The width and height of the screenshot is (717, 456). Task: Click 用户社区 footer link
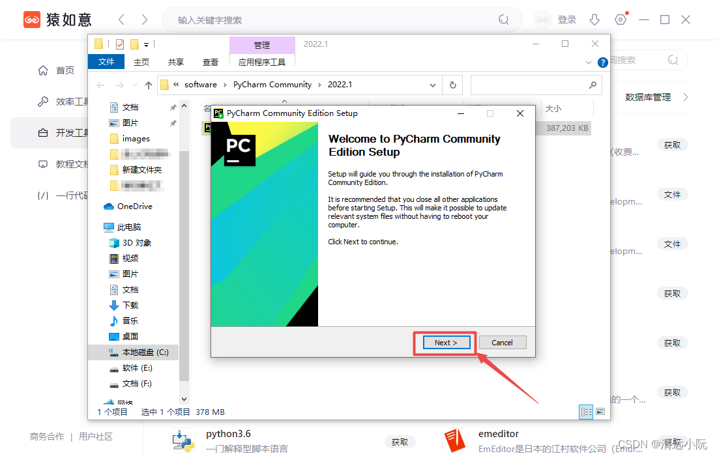coord(96,436)
